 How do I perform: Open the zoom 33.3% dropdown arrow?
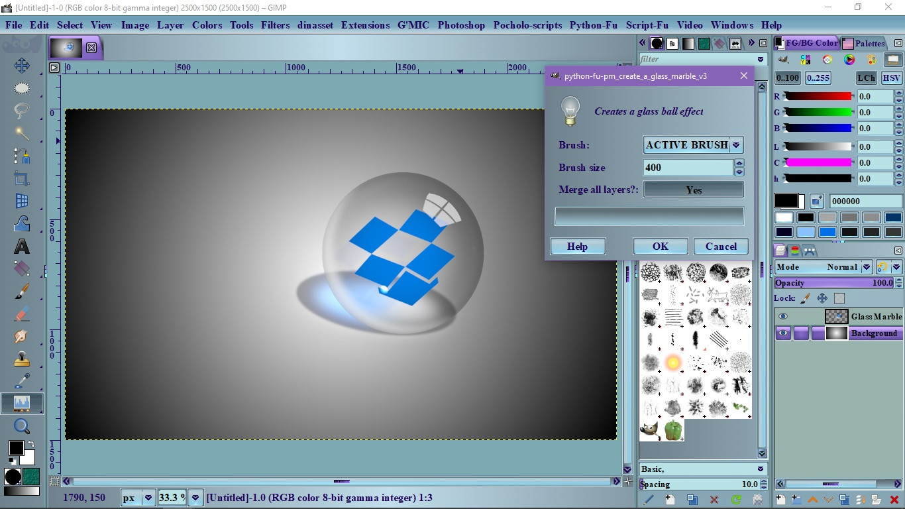[195, 498]
